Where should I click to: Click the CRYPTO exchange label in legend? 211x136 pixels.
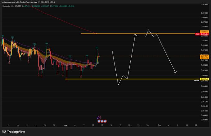(x=18, y=6)
